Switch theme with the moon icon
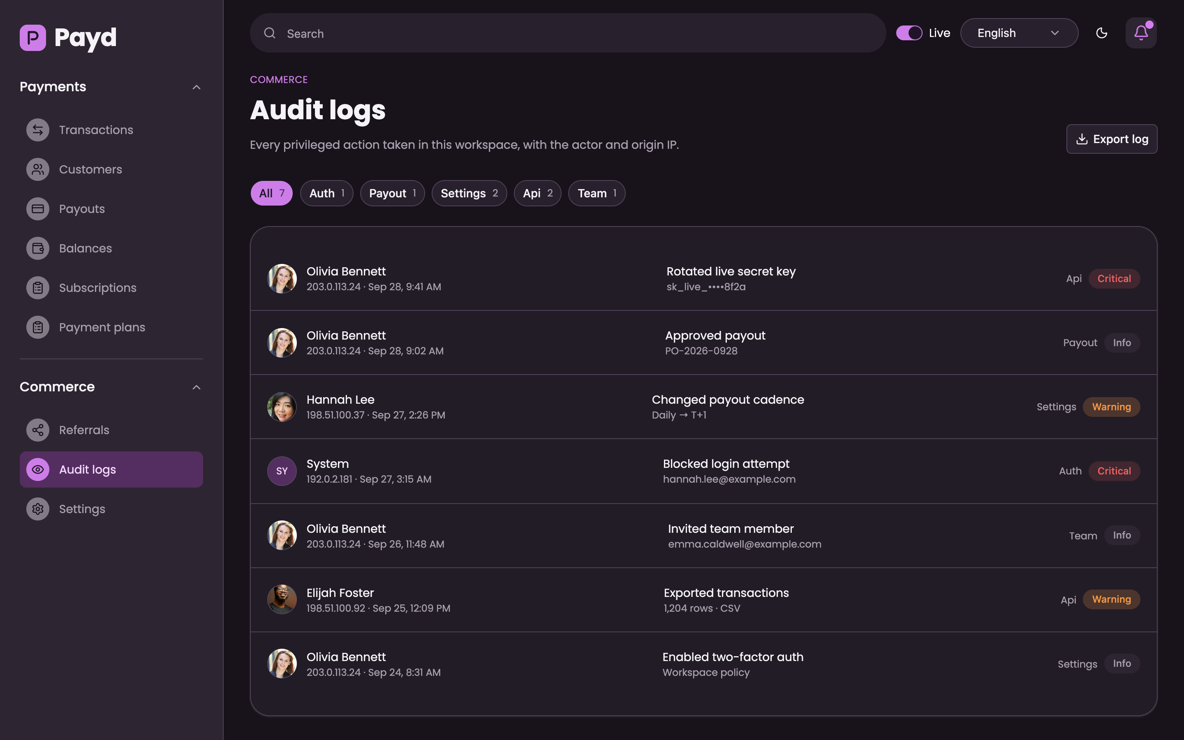The height and width of the screenshot is (740, 1184). pos(1101,33)
